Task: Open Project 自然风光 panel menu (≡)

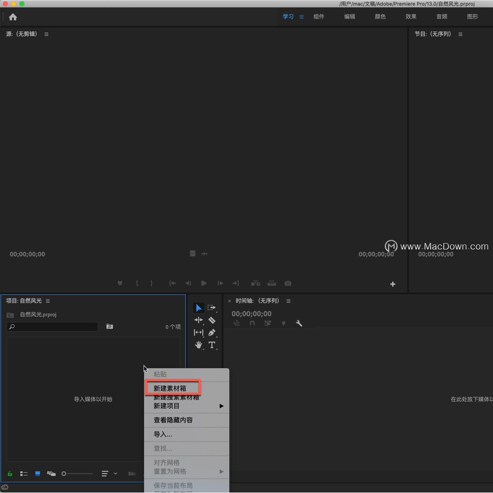Action: coord(48,301)
